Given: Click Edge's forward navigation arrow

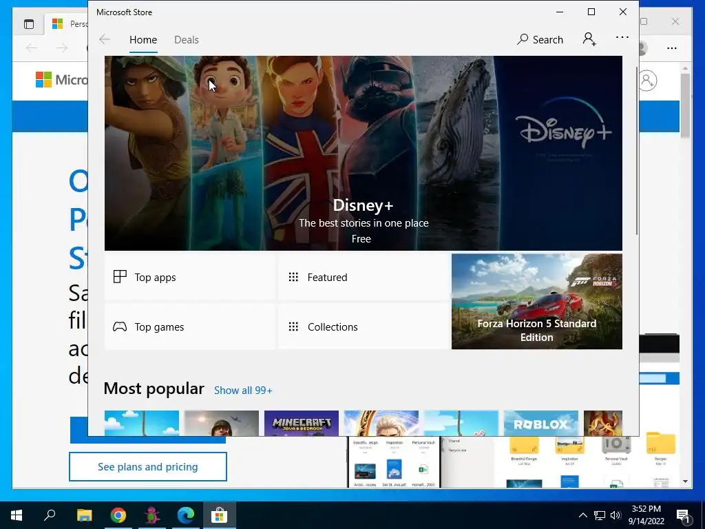Looking at the screenshot, I should tap(62, 48).
